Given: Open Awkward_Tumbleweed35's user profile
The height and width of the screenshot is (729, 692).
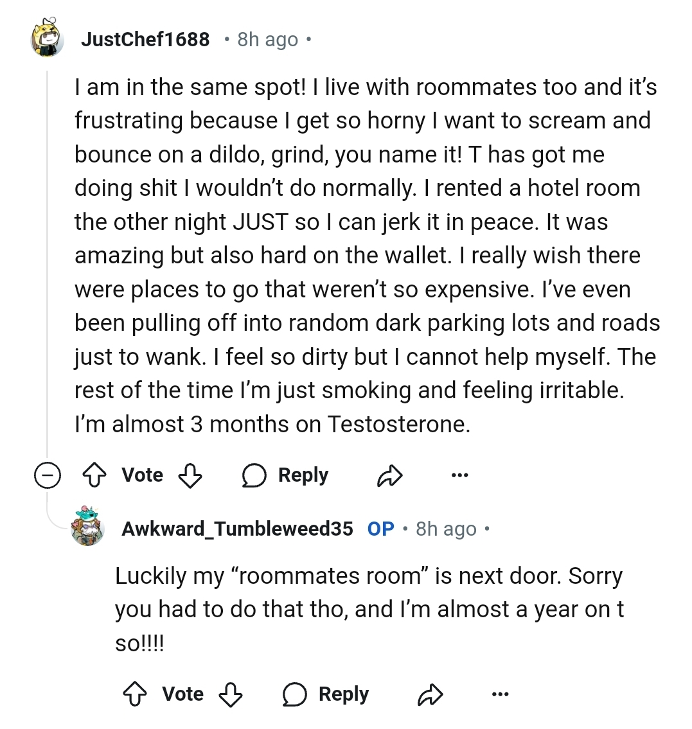Looking at the screenshot, I should [x=237, y=529].
